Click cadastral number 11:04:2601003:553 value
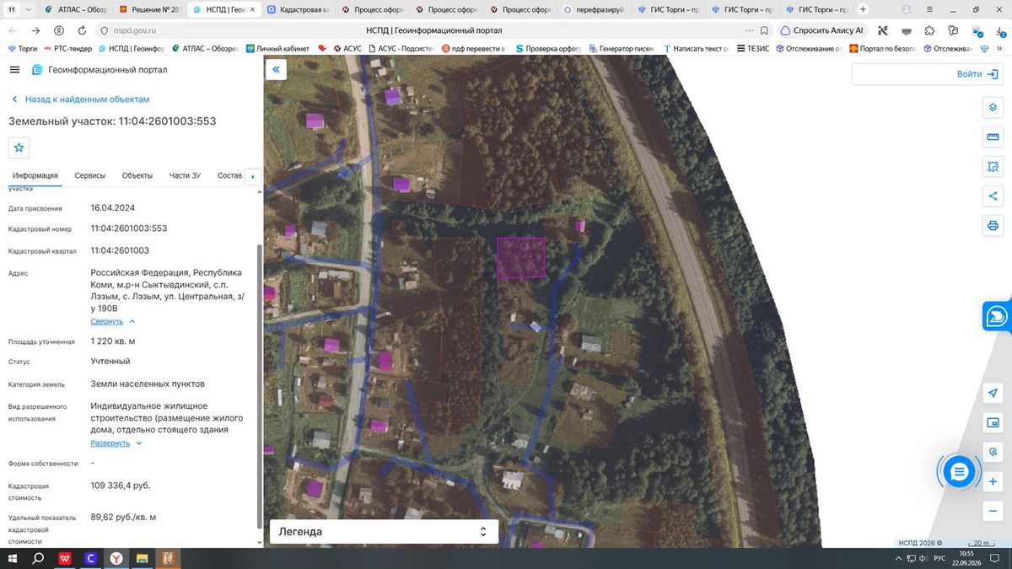1012x569 pixels. [x=129, y=228]
